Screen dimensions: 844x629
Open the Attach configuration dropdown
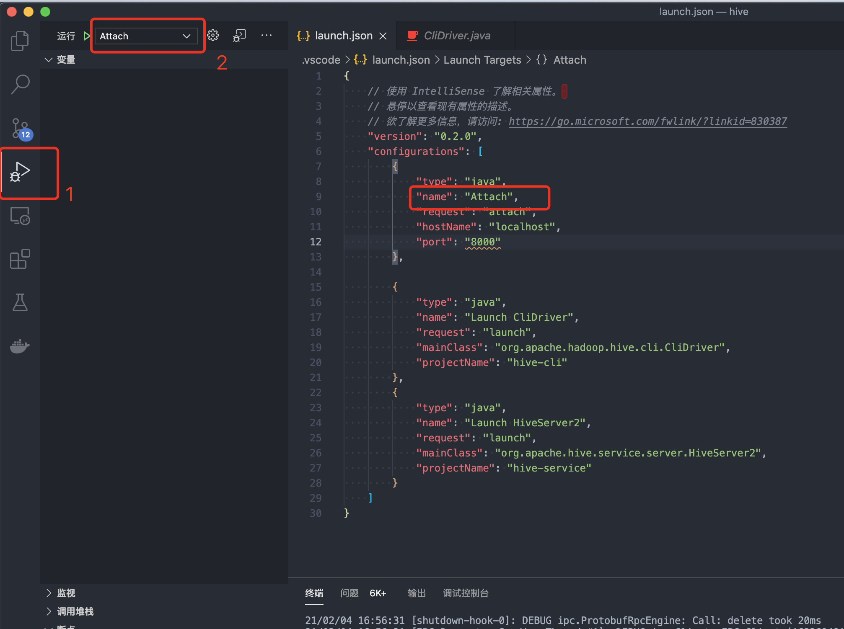pyautogui.click(x=145, y=36)
